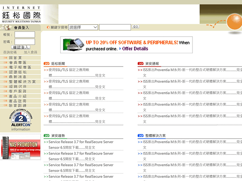Click the member login people icon
The width and height of the screenshot is (242, 181).
(x=6, y=27)
